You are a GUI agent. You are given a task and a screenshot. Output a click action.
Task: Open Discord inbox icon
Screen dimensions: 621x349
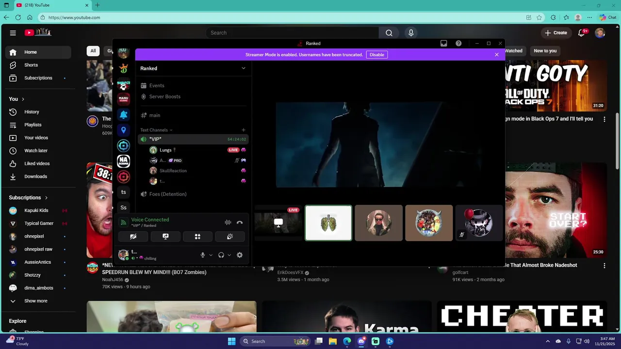(x=443, y=43)
